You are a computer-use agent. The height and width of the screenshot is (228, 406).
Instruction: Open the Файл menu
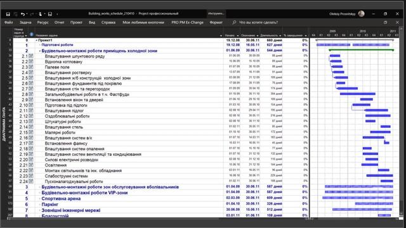pyautogui.click(x=8, y=23)
